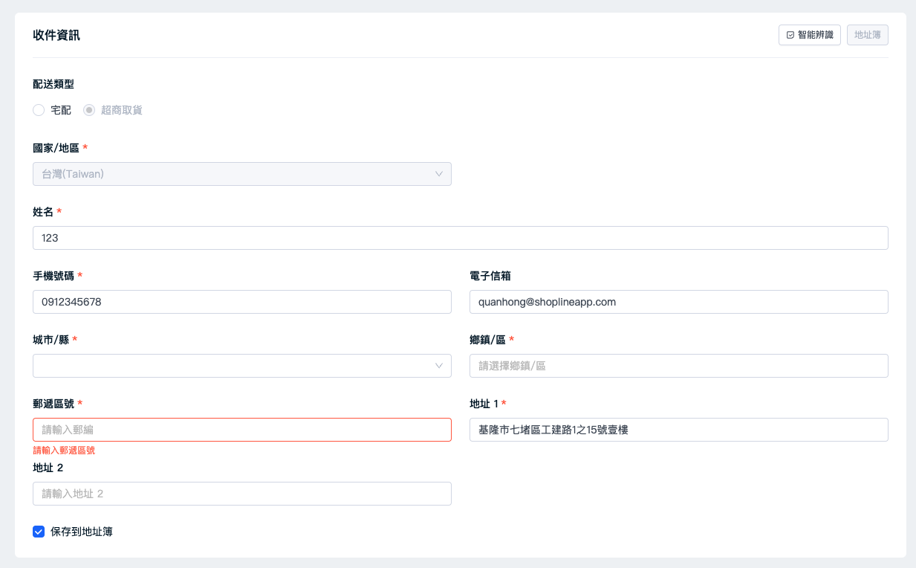The width and height of the screenshot is (916, 568).
Task: Open the 鄉鎮/區 selection field
Action: 679,366
